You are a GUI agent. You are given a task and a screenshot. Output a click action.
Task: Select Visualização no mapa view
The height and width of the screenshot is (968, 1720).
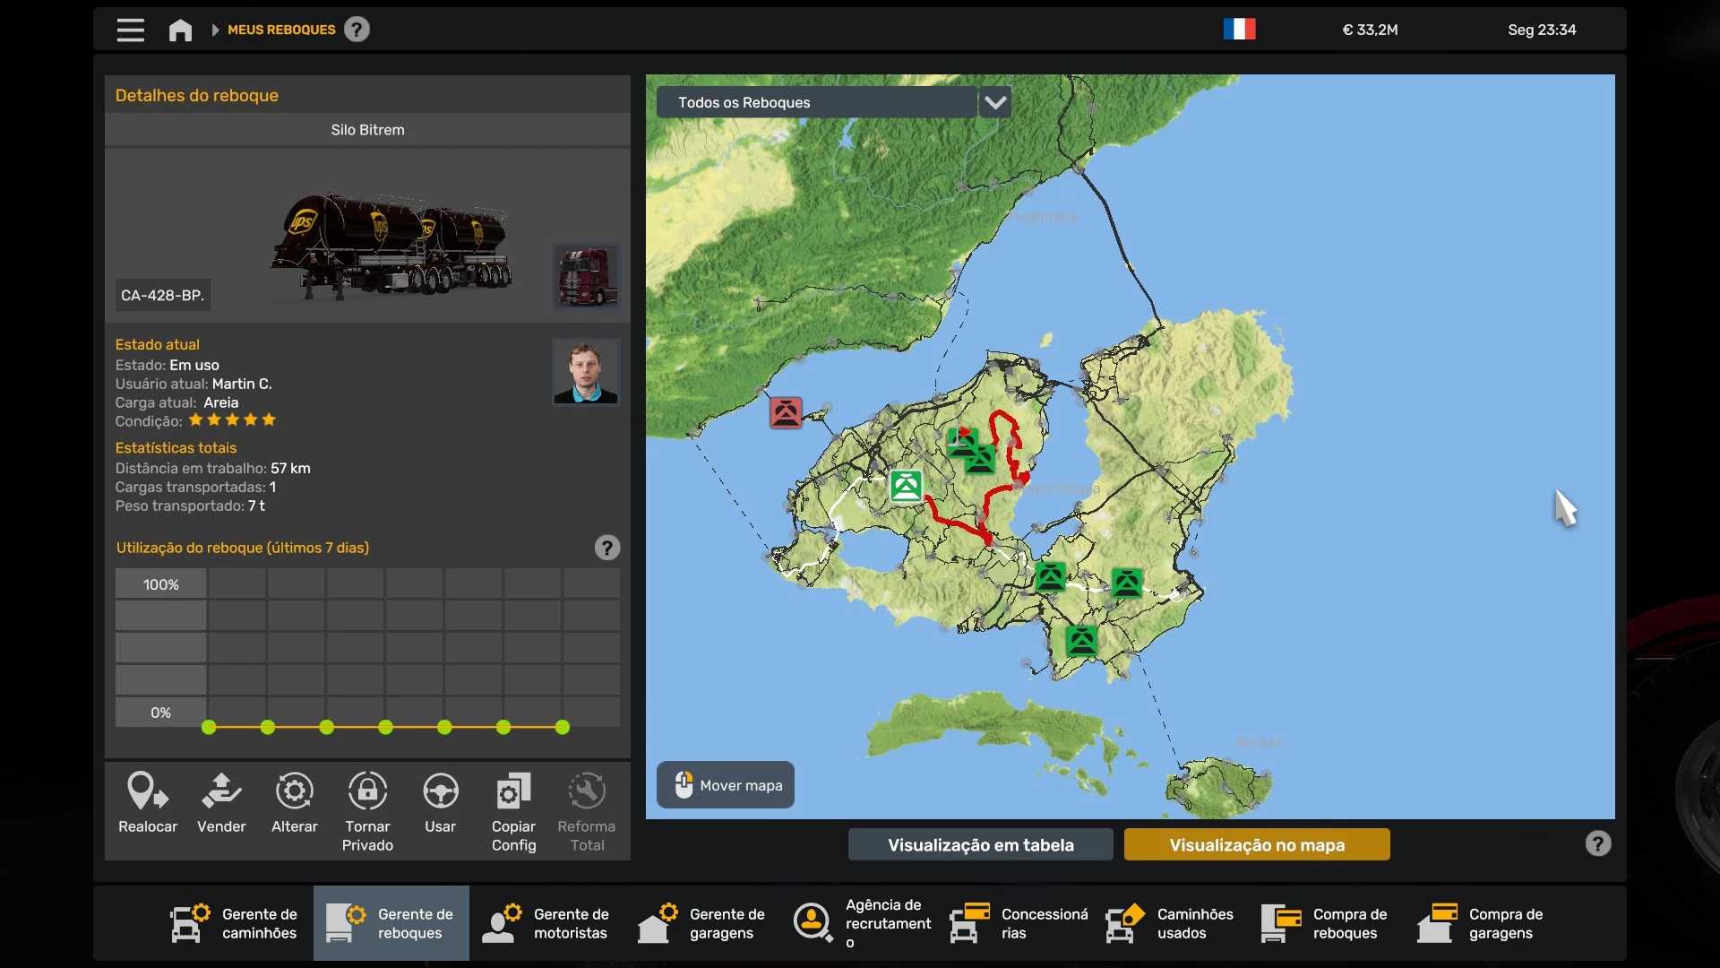coord(1256,844)
